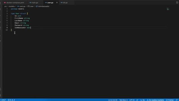Click the Go file icon on db.go tab
179x101 pixels.
62,3
